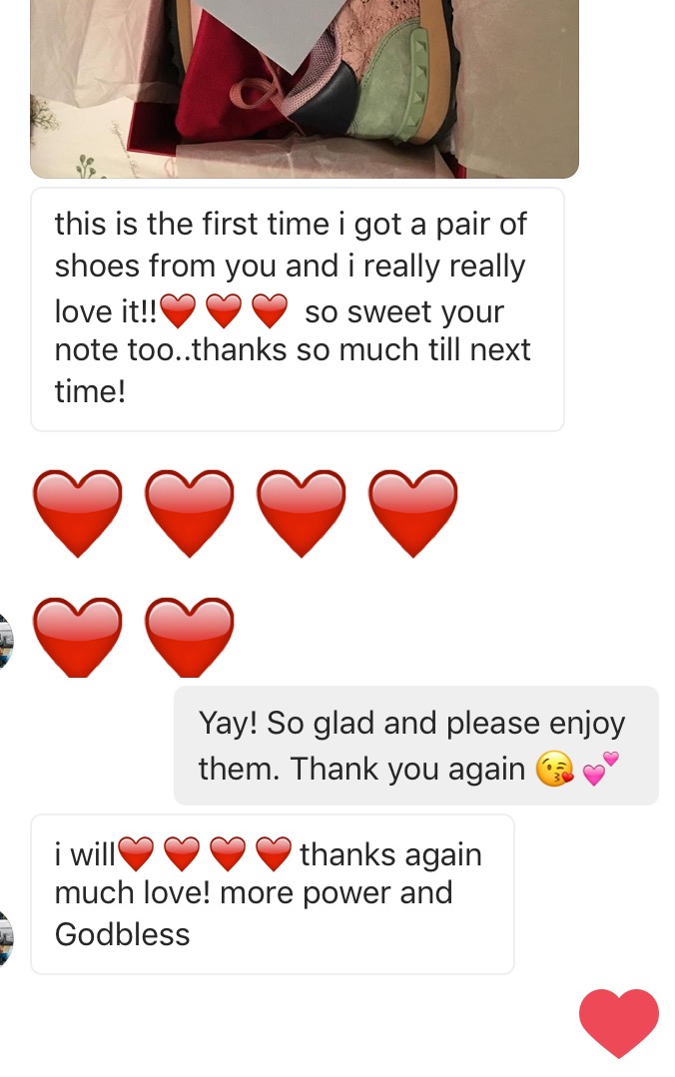
Task: Click the first large heart in top row
Action: click(x=78, y=513)
